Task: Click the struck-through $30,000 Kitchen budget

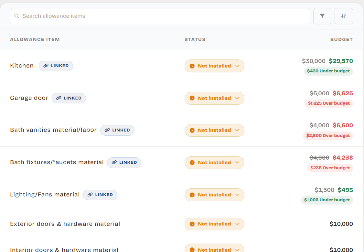Action: coord(314,61)
